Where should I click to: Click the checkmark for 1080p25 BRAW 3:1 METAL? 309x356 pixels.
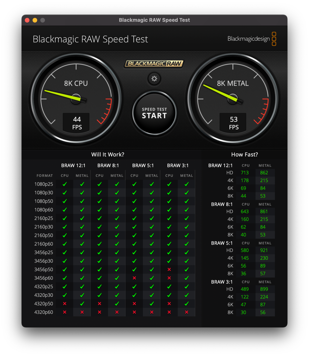187,184
